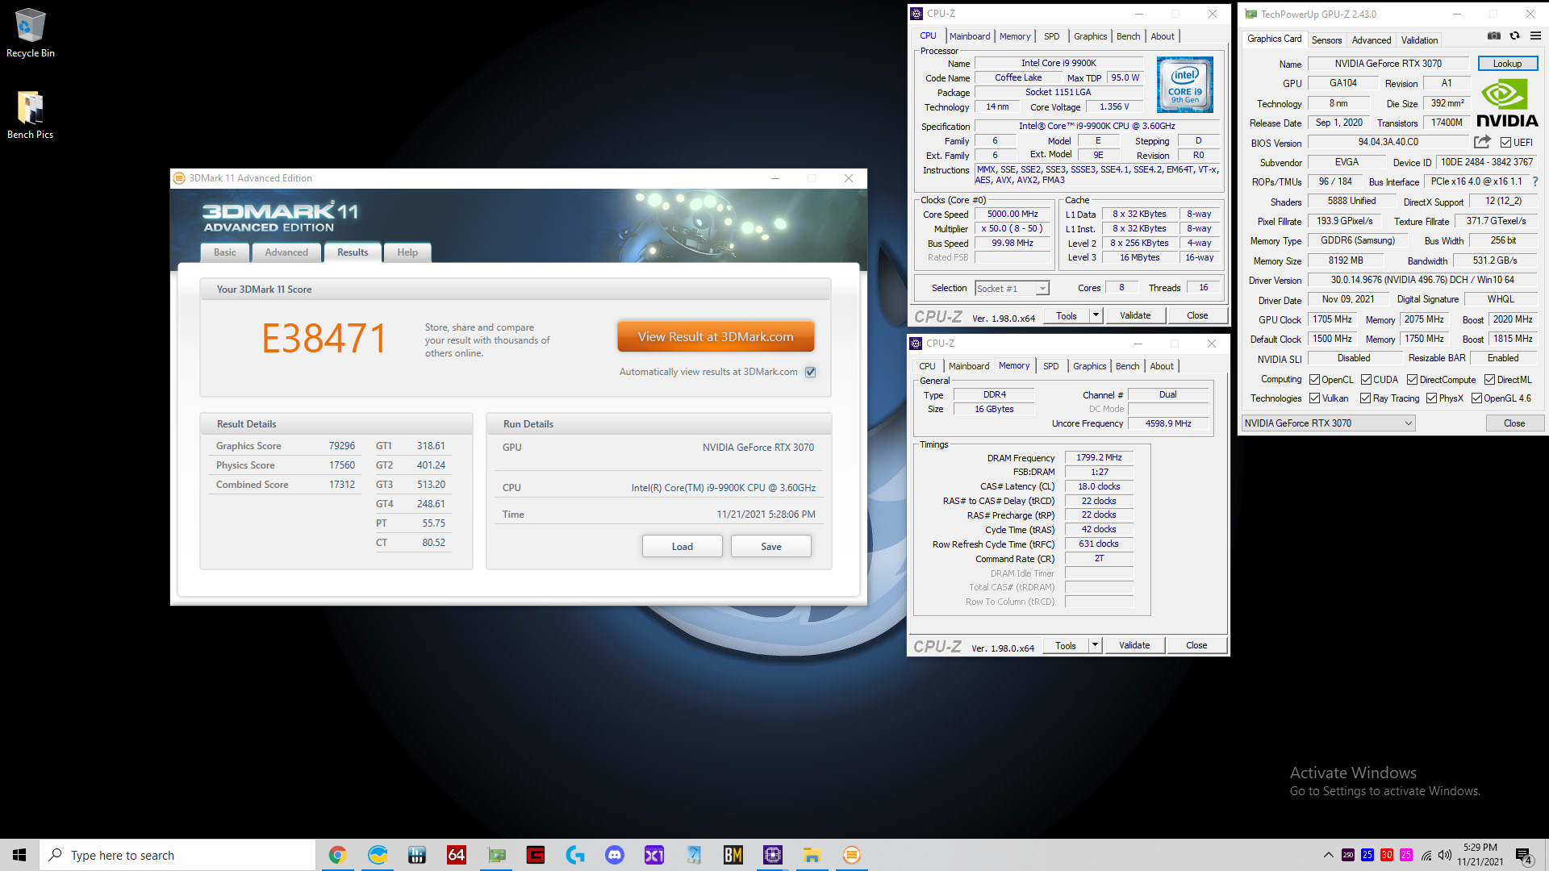Click the GPU-Z refresh icon
This screenshot has width=1549, height=871.
point(1515,36)
